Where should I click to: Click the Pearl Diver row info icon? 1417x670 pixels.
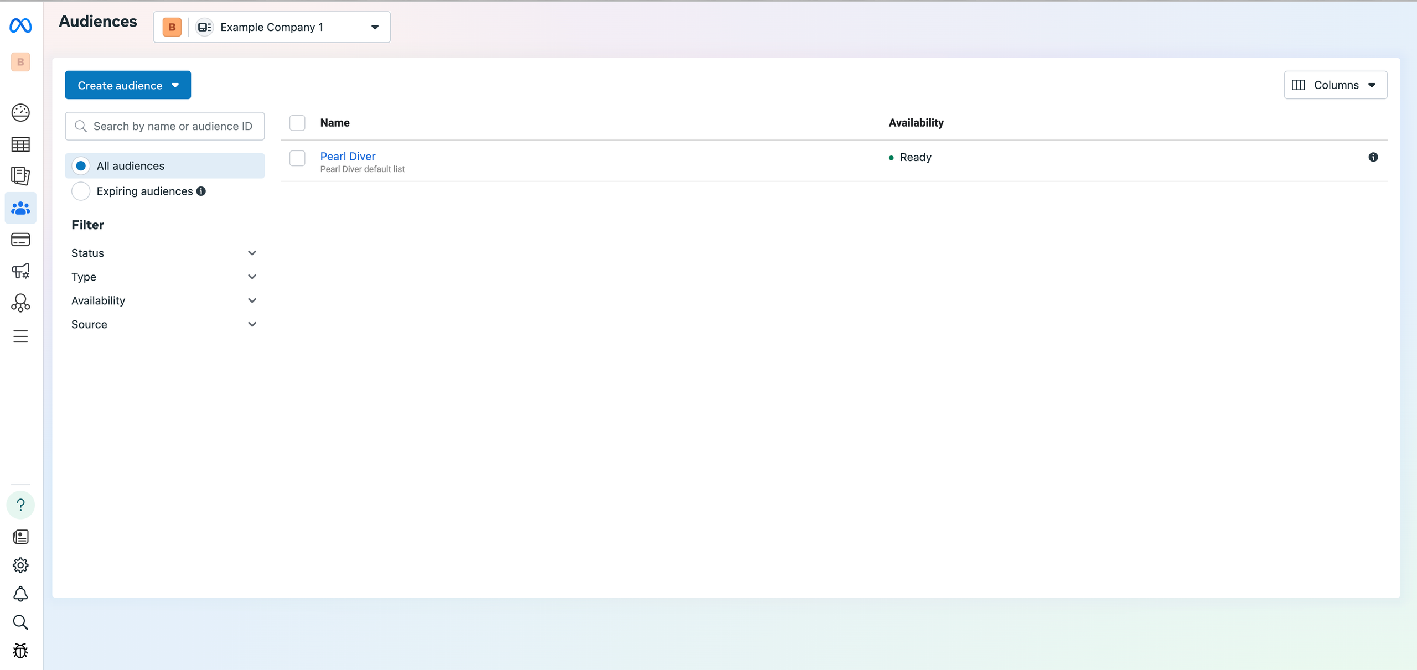pos(1373,157)
